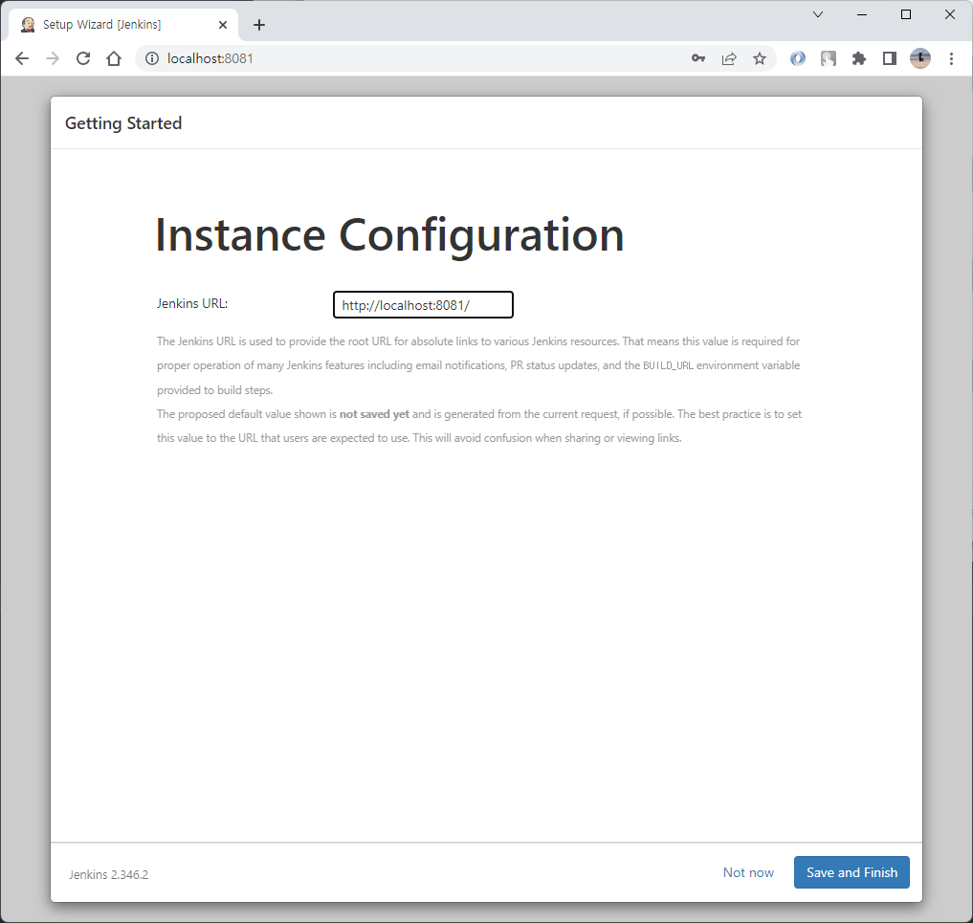The image size is (973, 923).
Task: Minimize the browser window
Action: [x=862, y=14]
